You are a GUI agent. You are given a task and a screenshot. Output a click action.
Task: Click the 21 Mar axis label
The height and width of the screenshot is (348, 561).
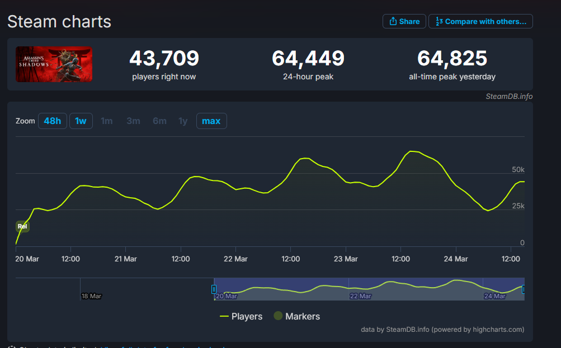tap(126, 259)
